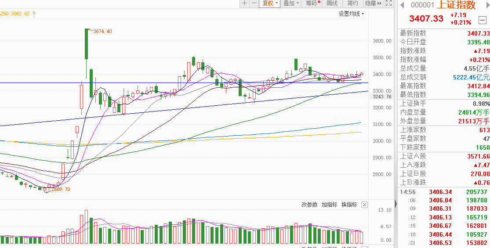Enter fullscreen chart mode

pos(388,4)
